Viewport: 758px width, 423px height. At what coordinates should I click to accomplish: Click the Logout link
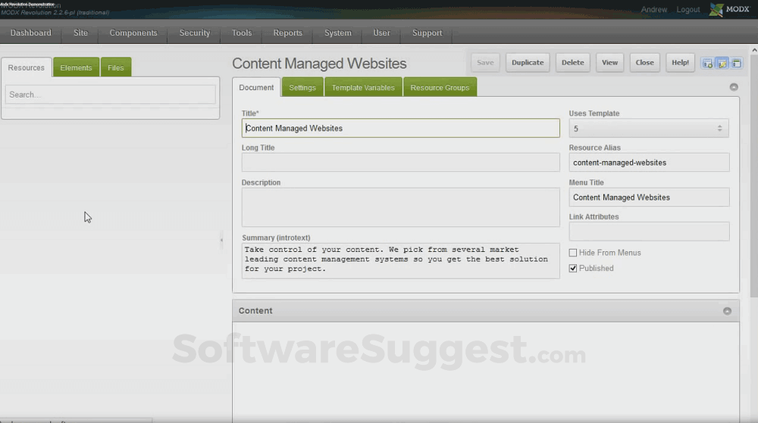[x=688, y=10]
